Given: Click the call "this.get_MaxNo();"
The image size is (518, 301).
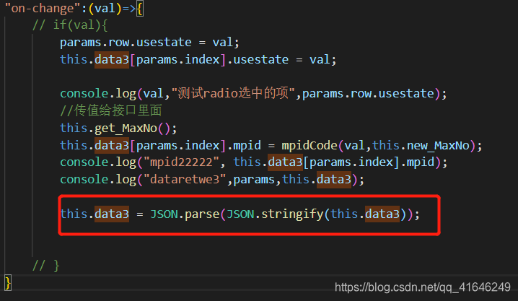Looking at the screenshot, I should click(x=118, y=128).
